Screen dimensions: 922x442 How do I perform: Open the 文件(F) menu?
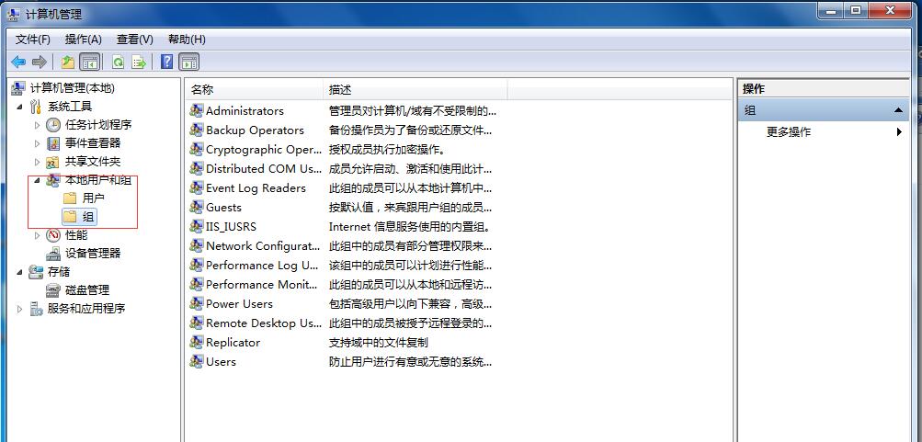[x=33, y=40]
